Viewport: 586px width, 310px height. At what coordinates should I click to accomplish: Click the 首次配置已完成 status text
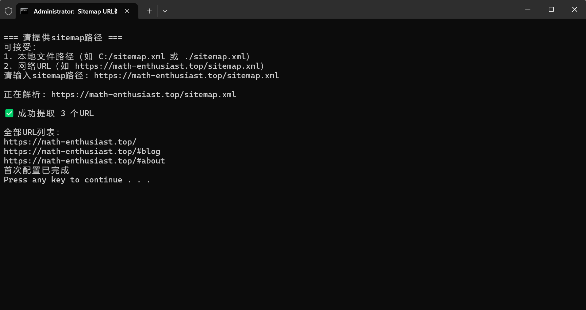(36, 170)
